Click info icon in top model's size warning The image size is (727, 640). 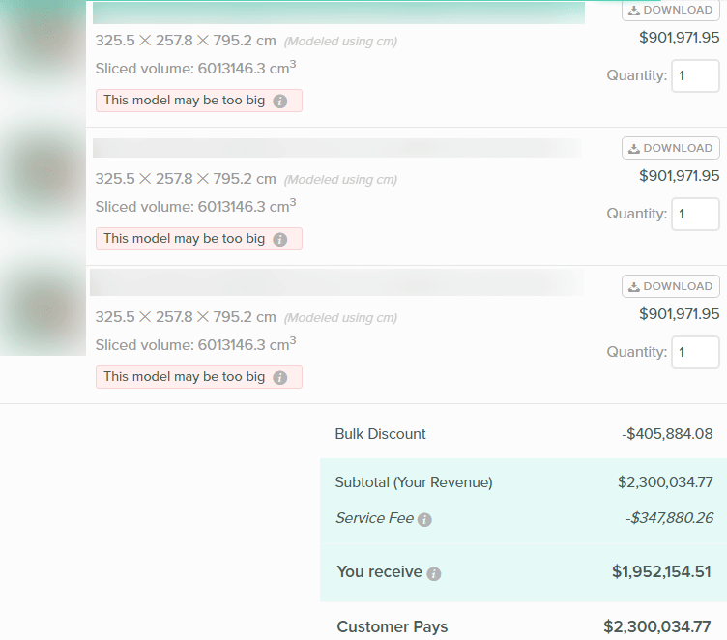coord(280,101)
